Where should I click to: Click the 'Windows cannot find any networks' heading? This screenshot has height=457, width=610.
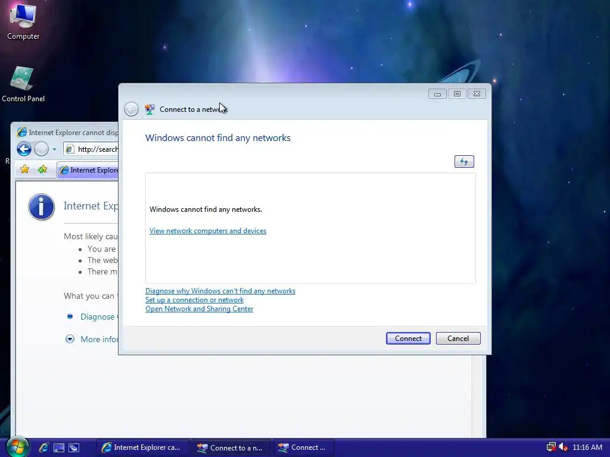pyautogui.click(x=218, y=138)
